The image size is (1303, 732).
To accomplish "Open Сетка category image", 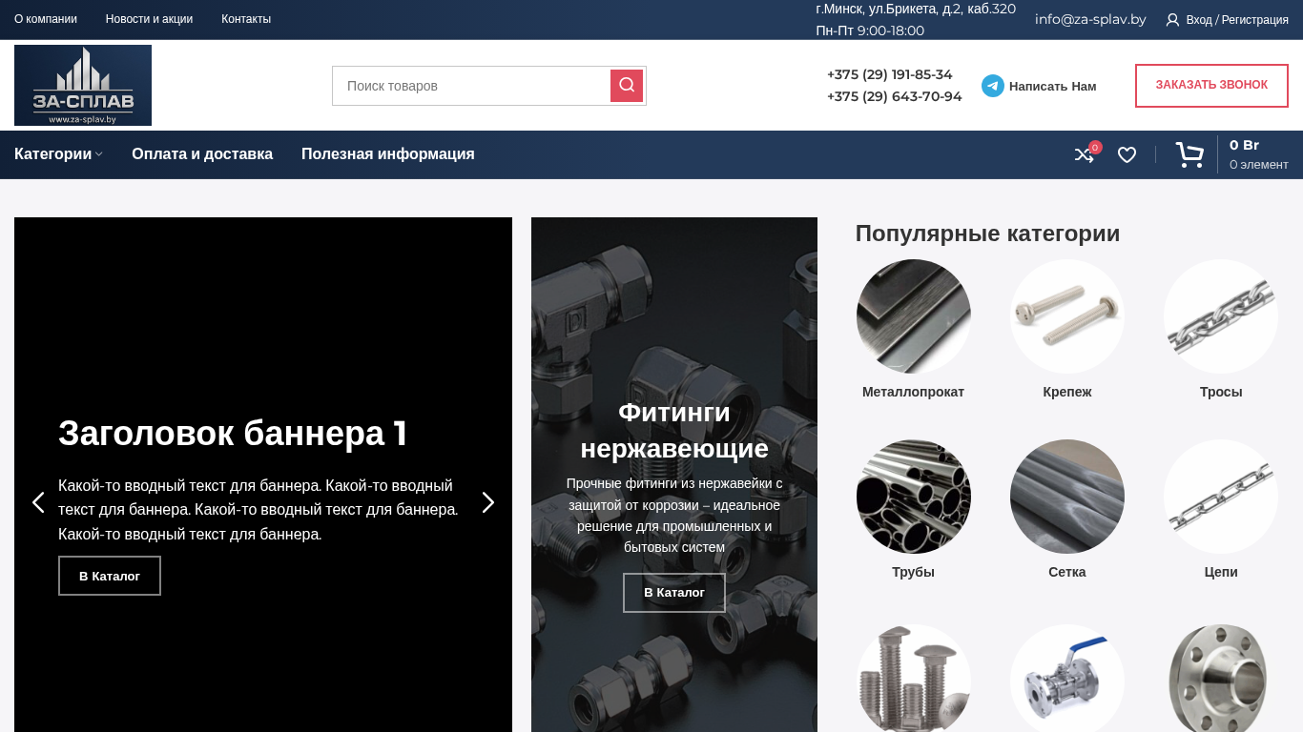I will 1067,497.
